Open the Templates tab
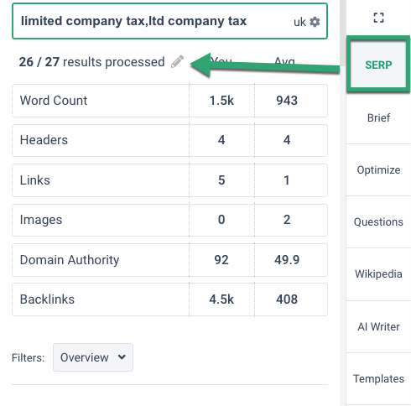 pos(378,378)
